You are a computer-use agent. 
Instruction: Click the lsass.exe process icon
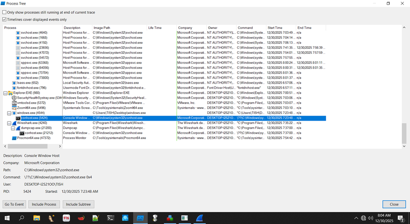[14, 83]
